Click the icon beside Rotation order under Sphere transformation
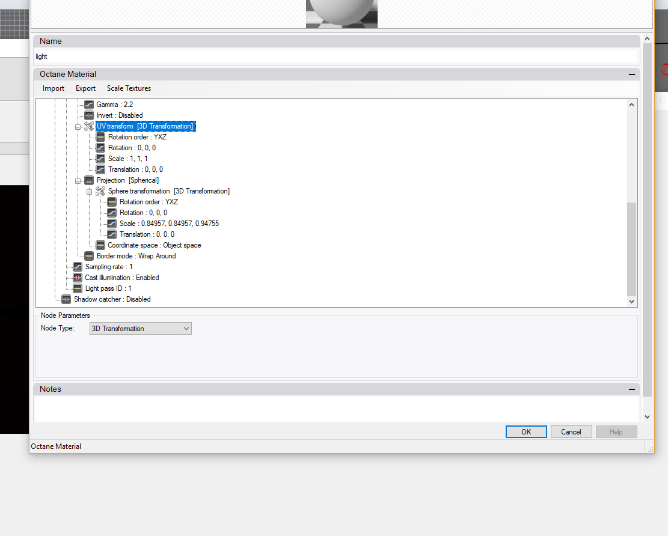 click(112, 202)
